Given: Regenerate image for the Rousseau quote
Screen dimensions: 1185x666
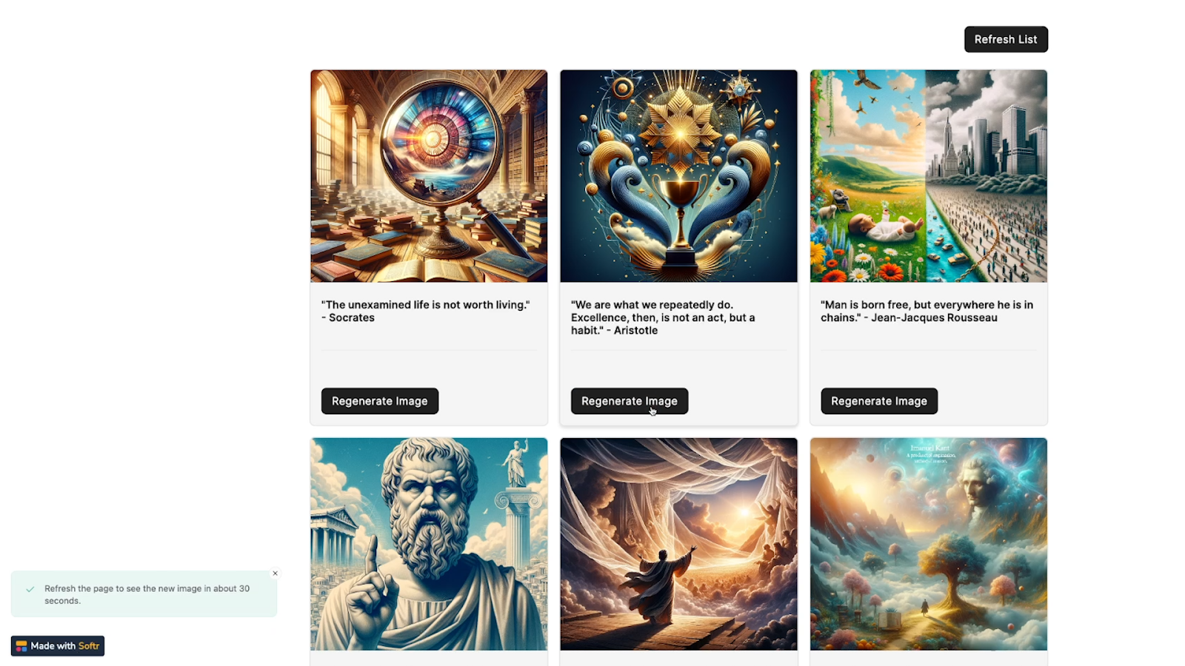Looking at the screenshot, I should pyautogui.click(x=879, y=401).
